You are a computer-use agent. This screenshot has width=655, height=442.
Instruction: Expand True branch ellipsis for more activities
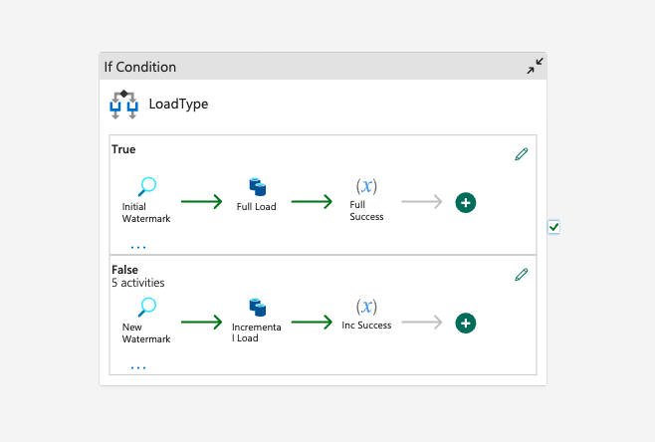[x=138, y=247]
